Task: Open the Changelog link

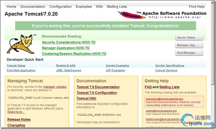Action: [16, 125]
